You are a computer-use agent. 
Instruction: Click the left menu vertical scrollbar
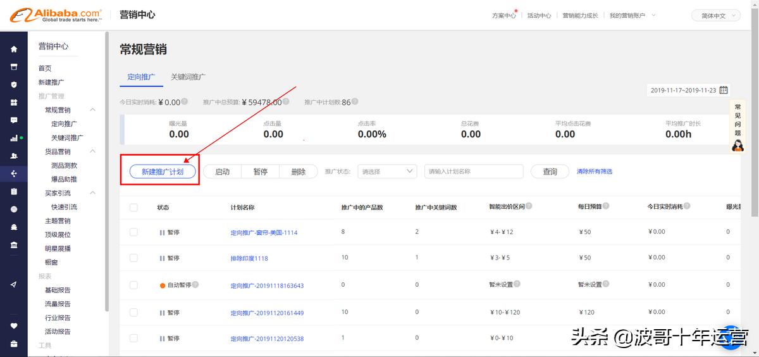[106, 171]
